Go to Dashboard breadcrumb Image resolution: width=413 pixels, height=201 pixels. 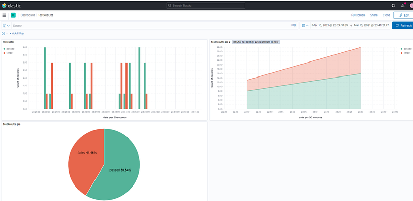click(x=28, y=16)
